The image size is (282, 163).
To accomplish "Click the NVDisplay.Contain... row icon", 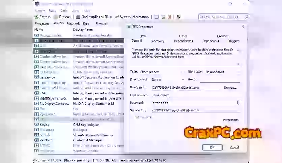I will click(x=36, y=104).
